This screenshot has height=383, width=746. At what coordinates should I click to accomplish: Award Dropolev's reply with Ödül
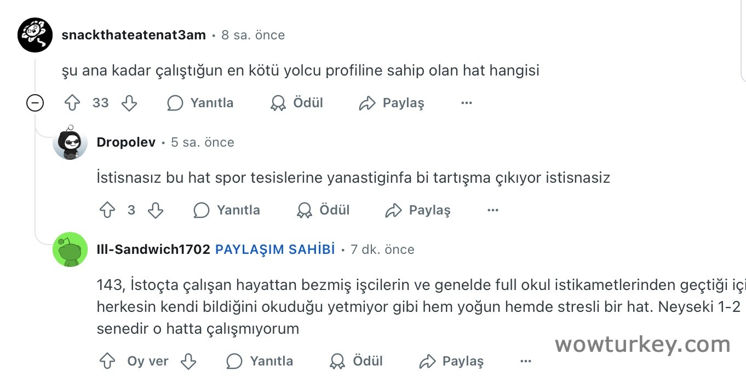pyautogui.click(x=323, y=210)
